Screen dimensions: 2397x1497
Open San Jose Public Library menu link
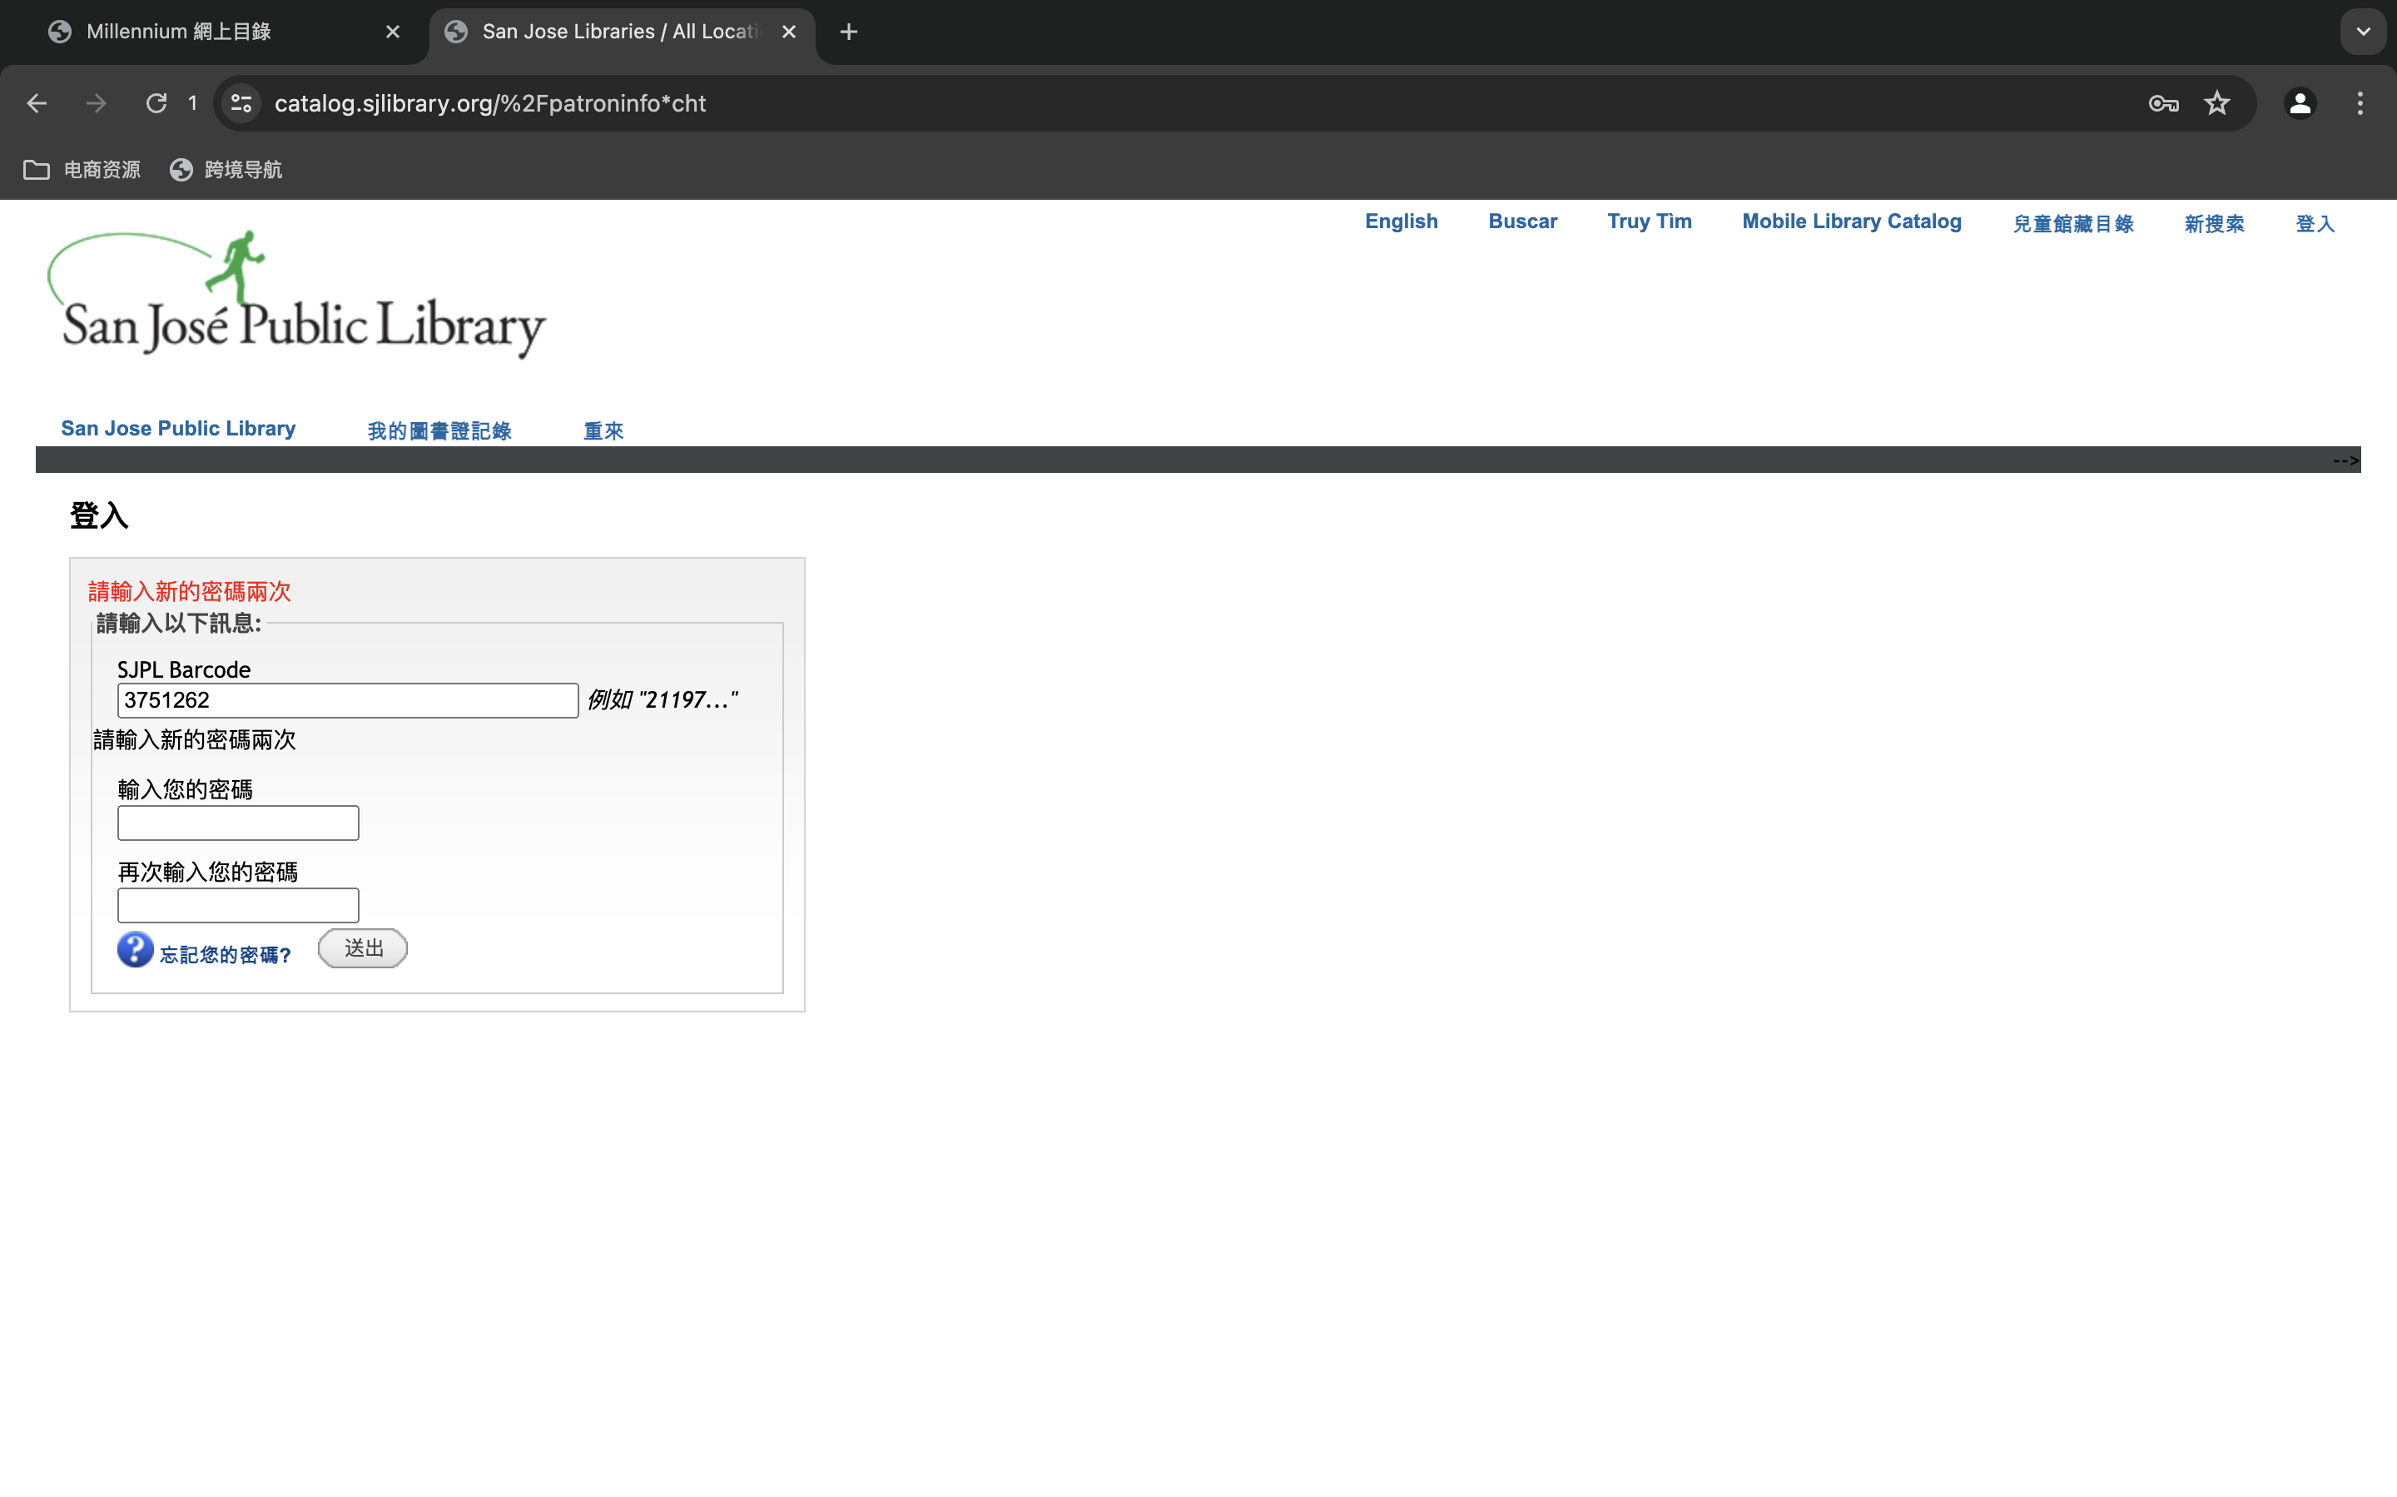tap(178, 429)
